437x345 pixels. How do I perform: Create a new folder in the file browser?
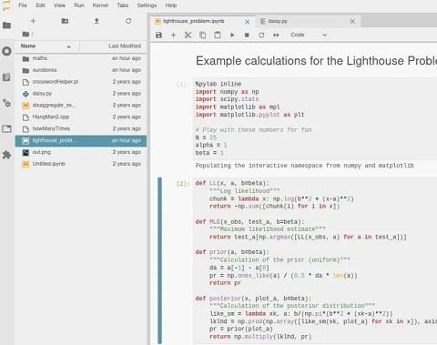tap(65, 21)
